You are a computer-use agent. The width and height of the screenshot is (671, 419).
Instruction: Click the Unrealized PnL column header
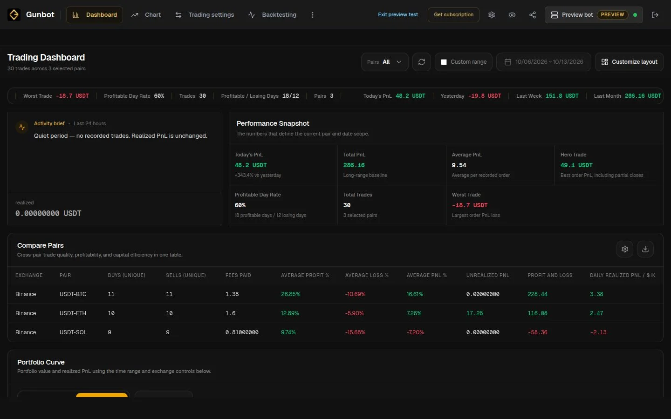coord(488,276)
